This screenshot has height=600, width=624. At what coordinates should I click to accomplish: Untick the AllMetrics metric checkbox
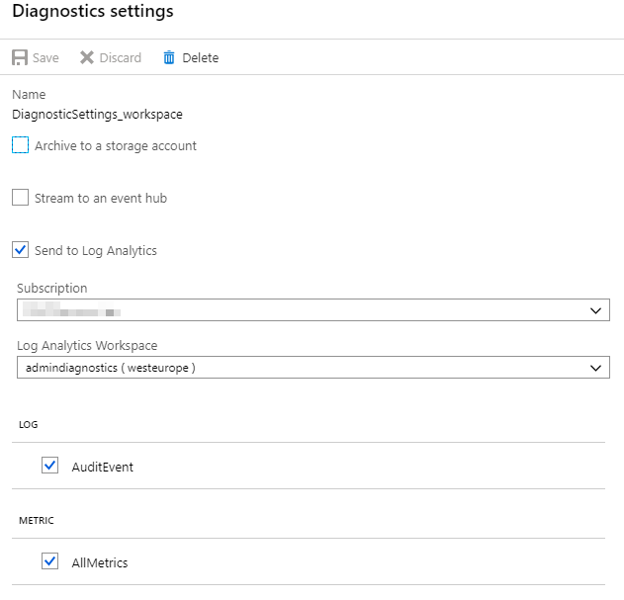click(50, 561)
